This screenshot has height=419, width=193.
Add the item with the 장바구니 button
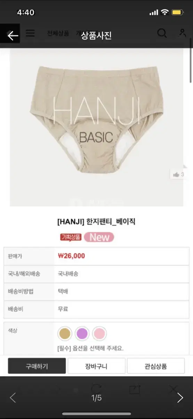tap(96, 366)
